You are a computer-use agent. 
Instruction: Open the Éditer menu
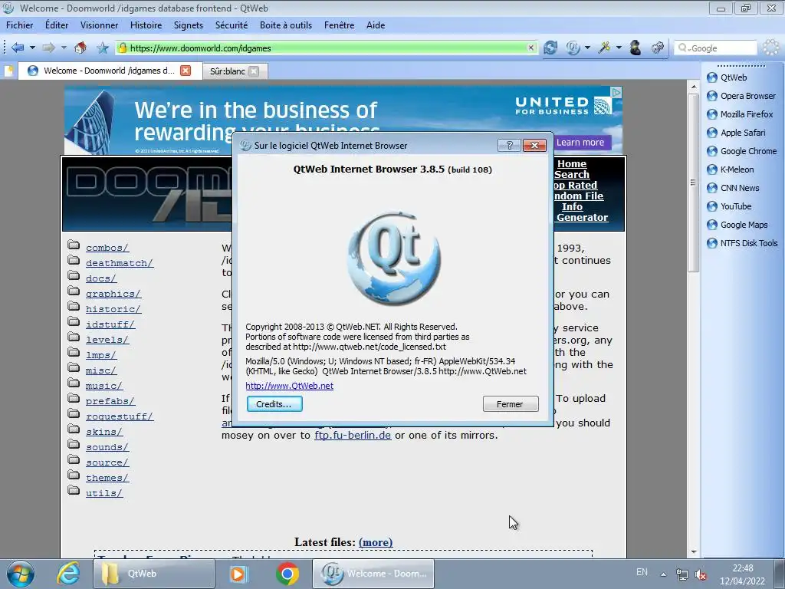pyautogui.click(x=57, y=25)
